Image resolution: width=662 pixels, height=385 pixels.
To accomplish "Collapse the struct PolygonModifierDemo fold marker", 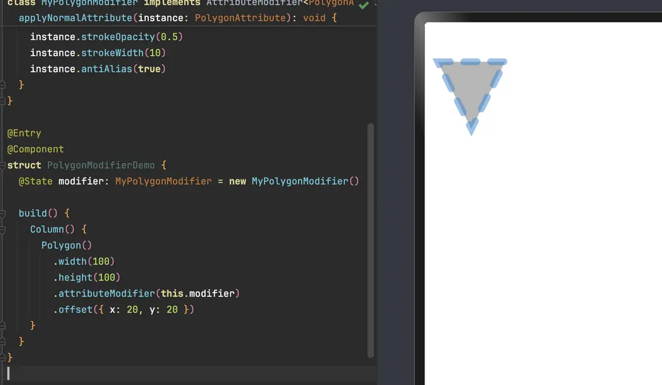I will (2, 166).
